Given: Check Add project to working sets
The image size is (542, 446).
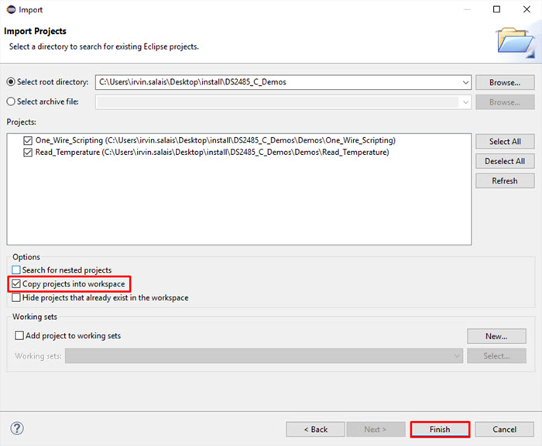Looking at the screenshot, I should tap(19, 336).
